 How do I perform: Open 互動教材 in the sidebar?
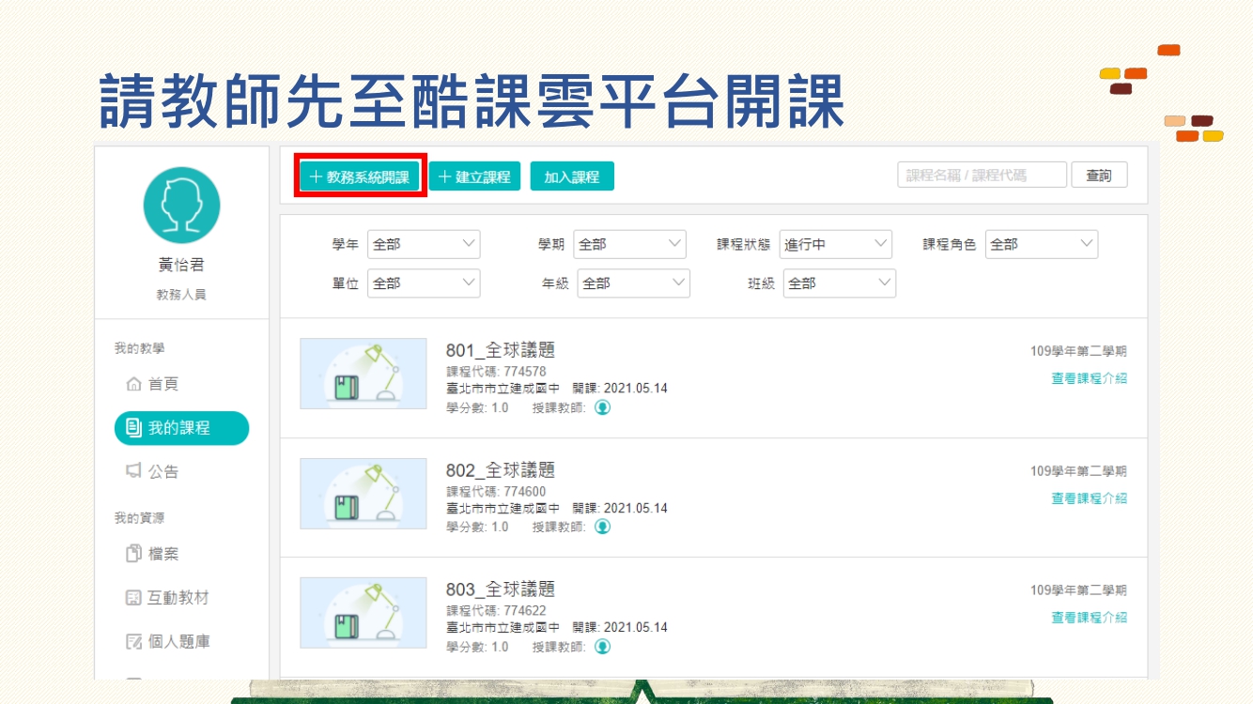click(x=167, y=598)
